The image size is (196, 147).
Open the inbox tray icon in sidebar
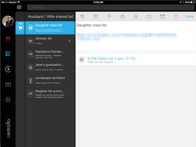tap(8, 85)
